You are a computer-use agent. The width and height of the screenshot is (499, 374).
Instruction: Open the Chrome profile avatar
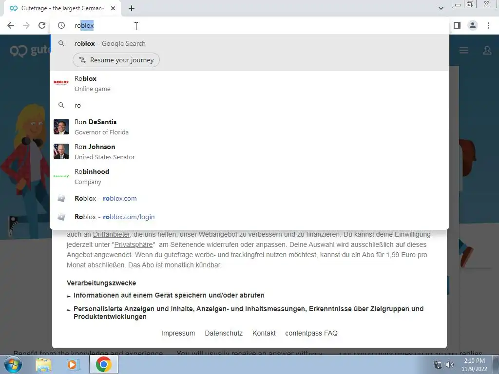[473, 25]
